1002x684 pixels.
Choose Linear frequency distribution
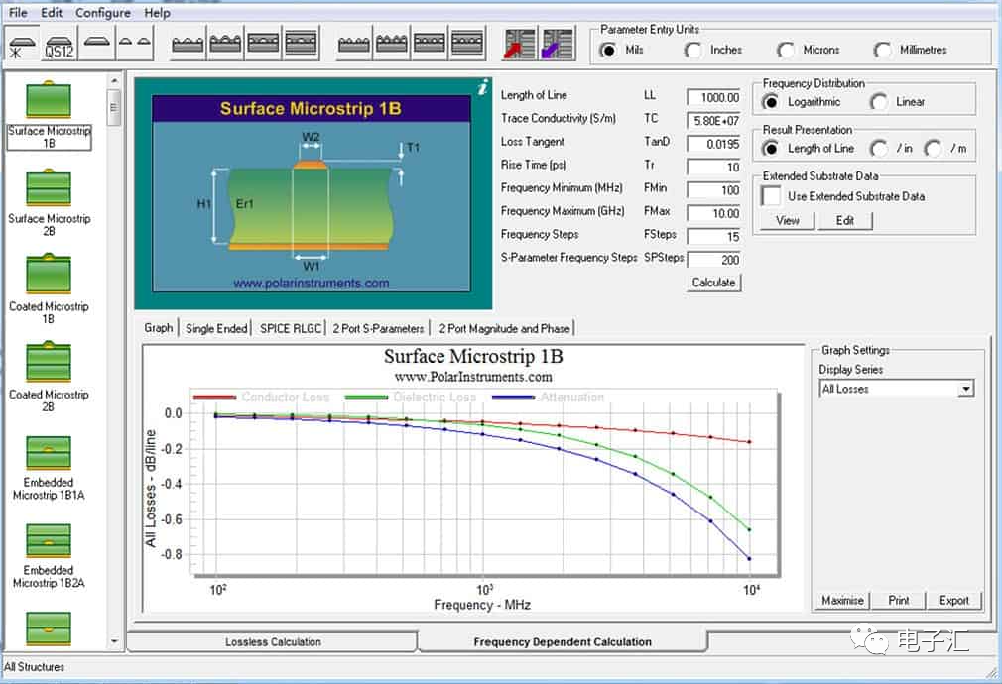879,102
